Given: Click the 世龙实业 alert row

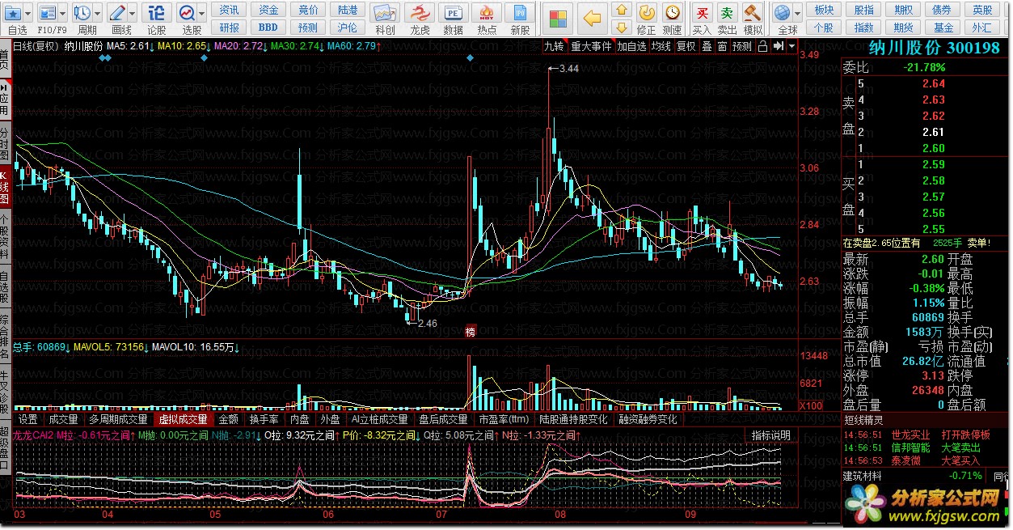Looking at the screenshot, I should 926,435.
